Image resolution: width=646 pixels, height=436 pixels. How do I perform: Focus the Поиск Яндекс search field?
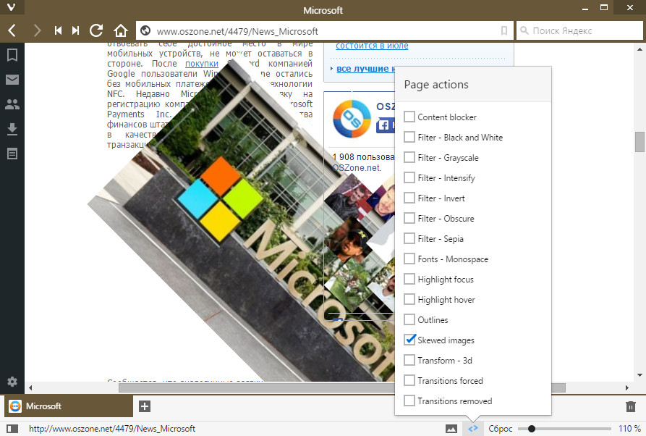click(x=579, y=31)
